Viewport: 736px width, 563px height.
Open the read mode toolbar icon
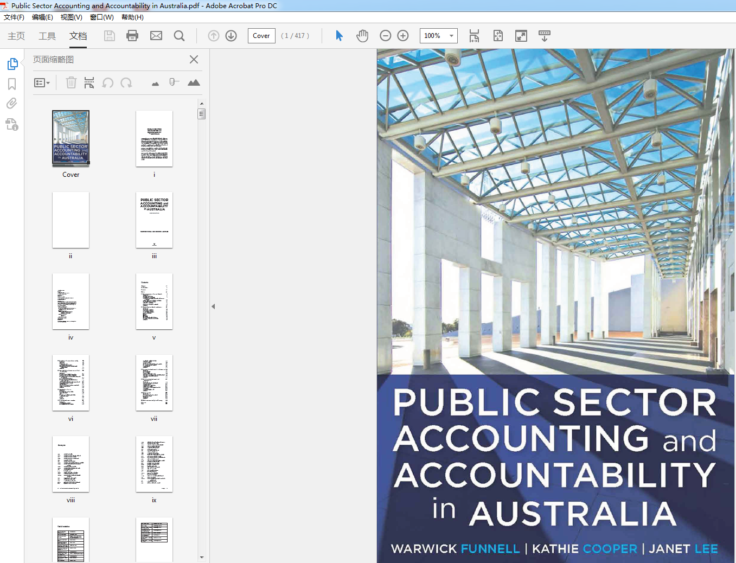[x=545, y=36]
